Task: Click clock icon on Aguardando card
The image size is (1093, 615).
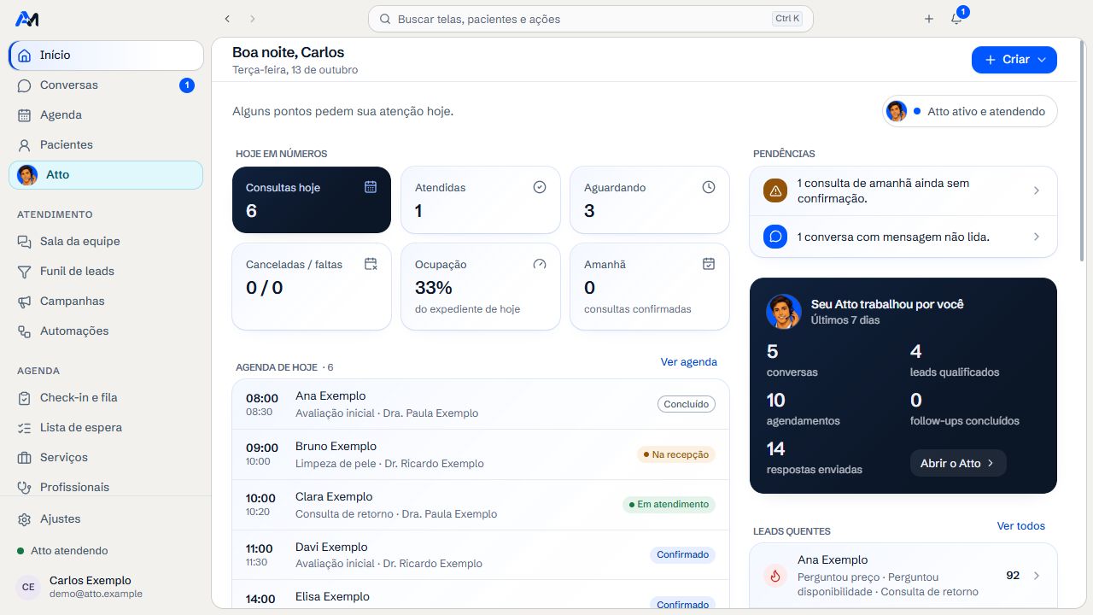Action: pos(709,187)
